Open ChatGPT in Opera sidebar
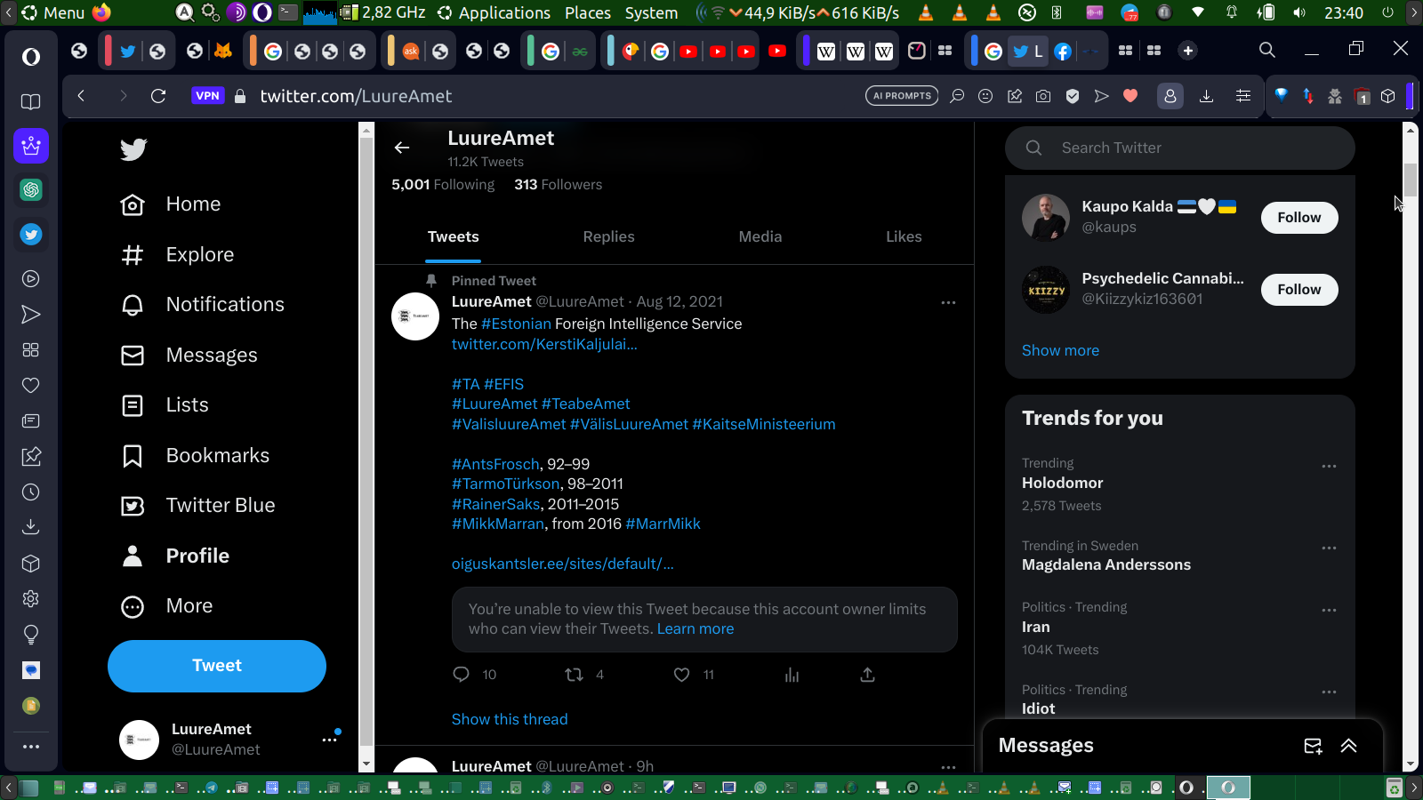This screenshot has width=1423, height=800. [x=31, y=189]
